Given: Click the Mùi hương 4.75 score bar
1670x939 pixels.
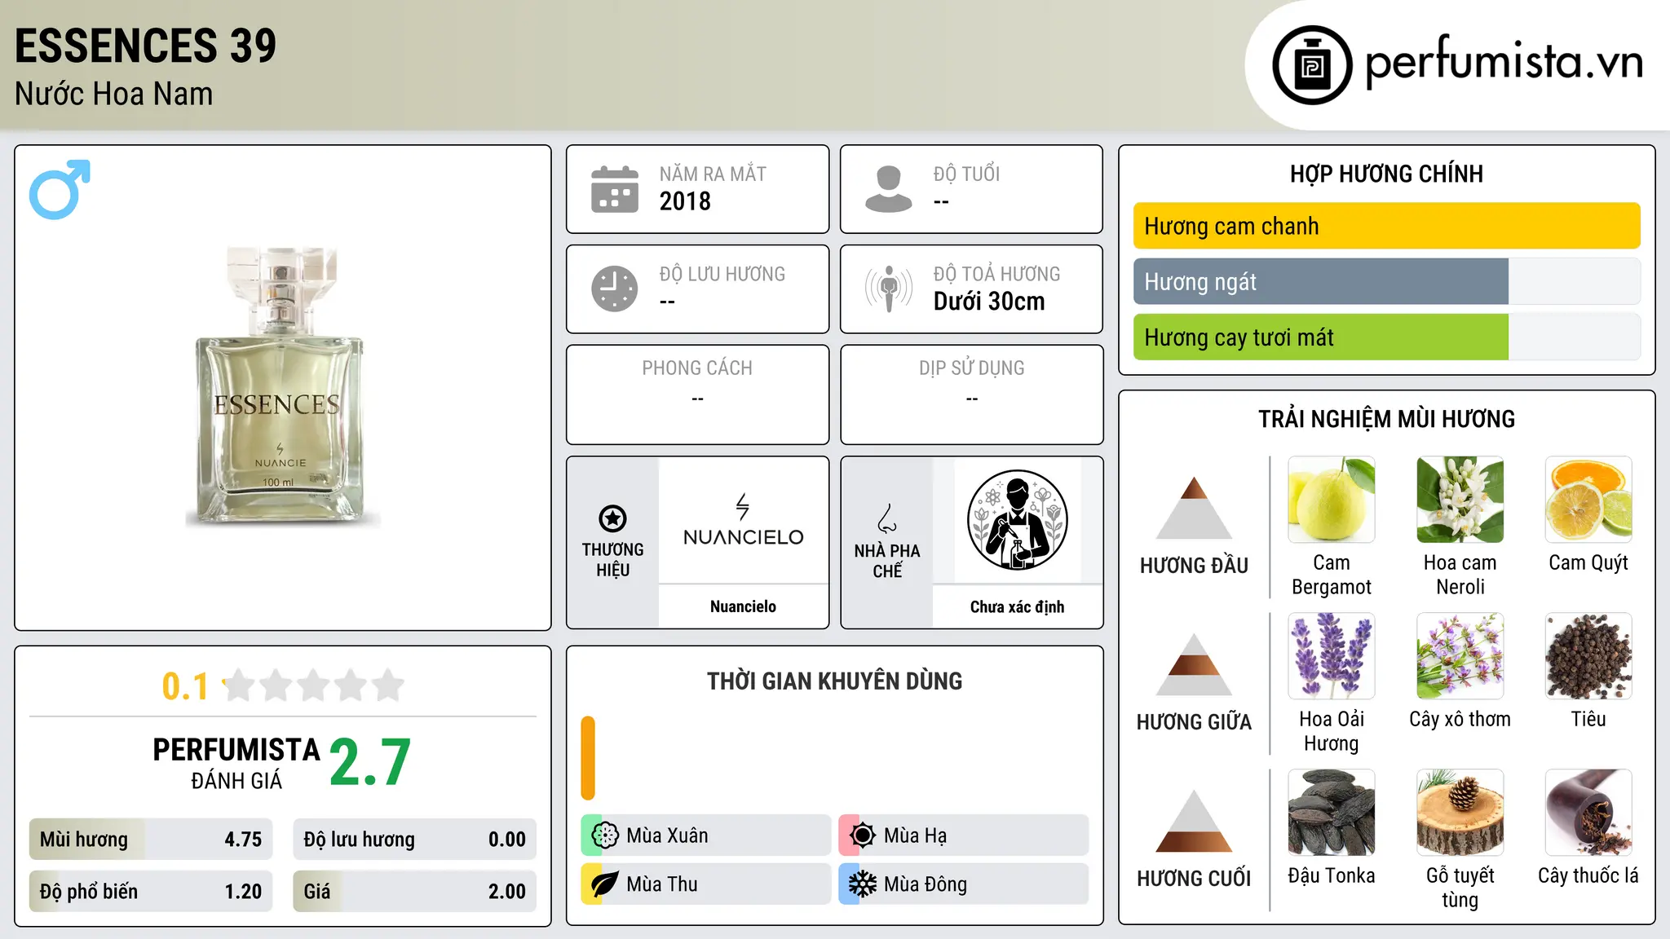Looking at the screenshot, I should 151,840.
